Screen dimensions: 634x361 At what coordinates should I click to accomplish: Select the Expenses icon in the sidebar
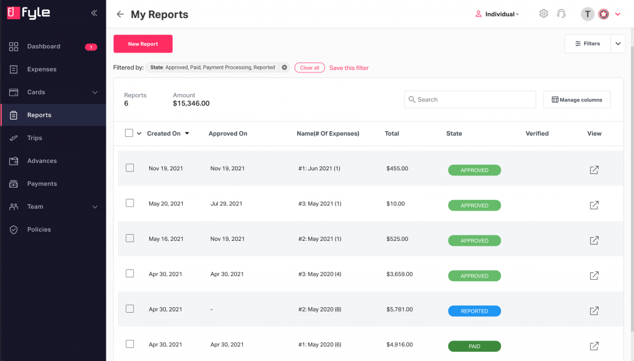pyautogui.click(x=14, y=69)
